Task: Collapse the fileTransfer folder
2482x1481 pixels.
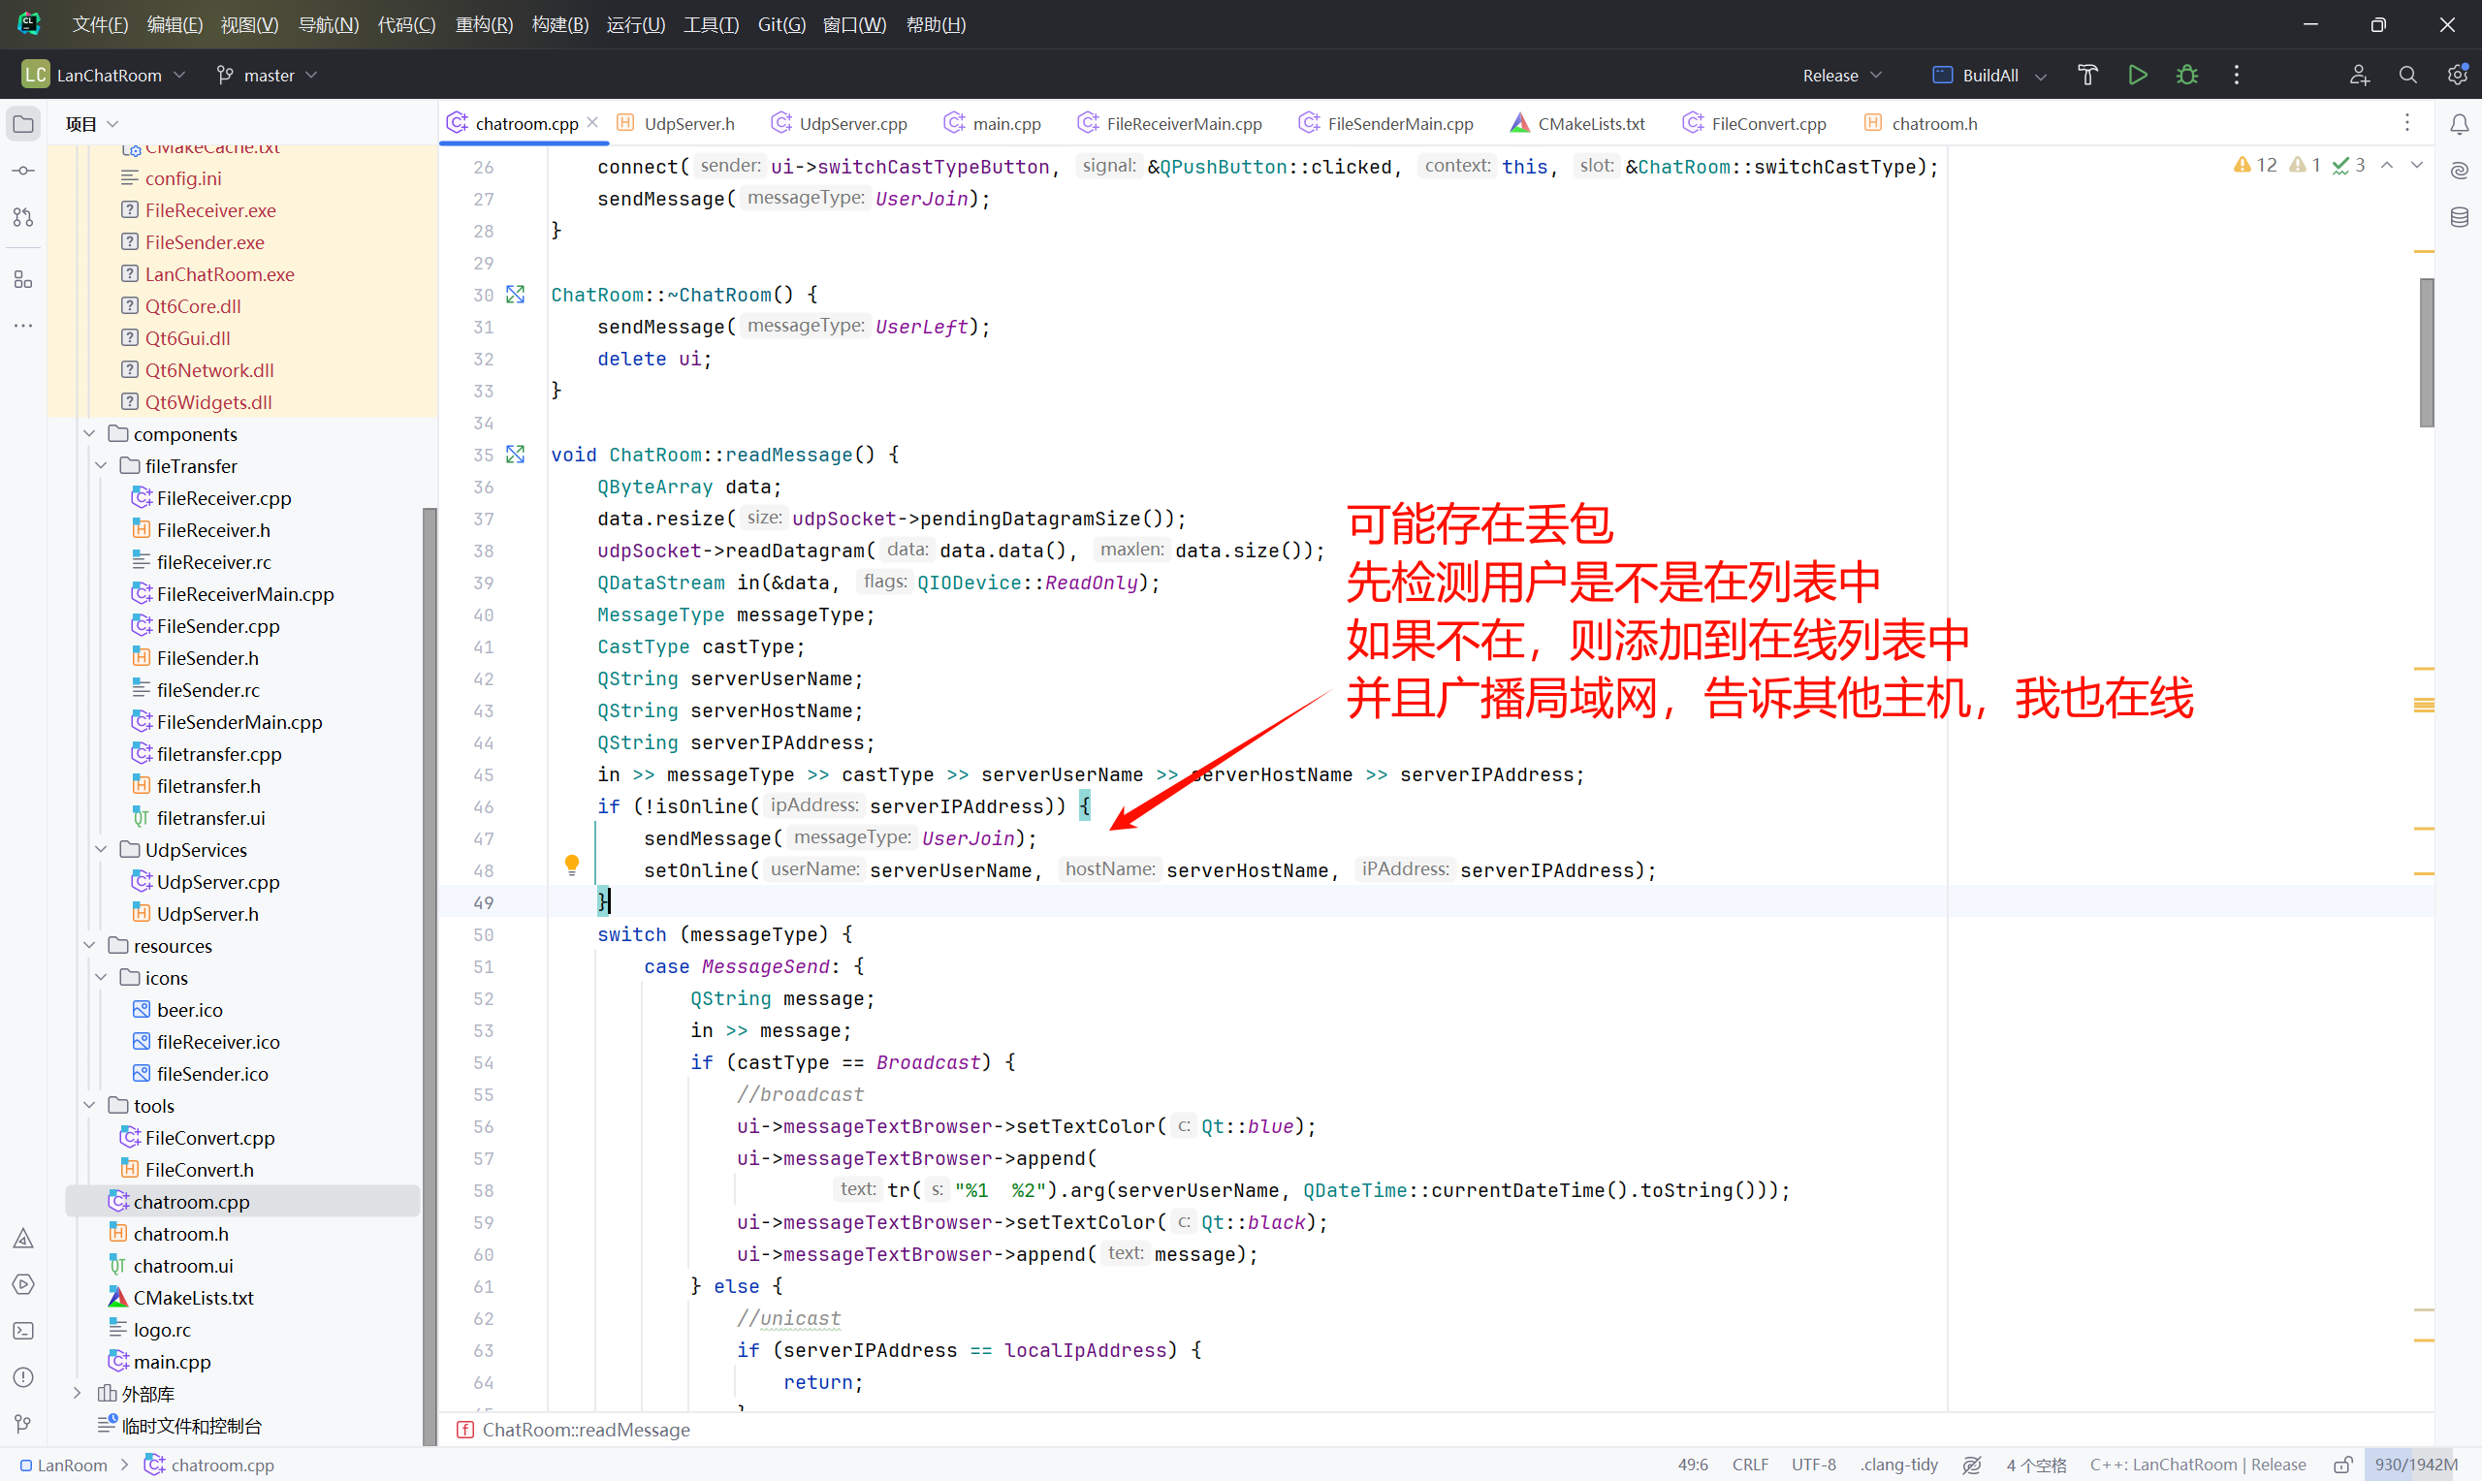Action: tap(101, 466)
